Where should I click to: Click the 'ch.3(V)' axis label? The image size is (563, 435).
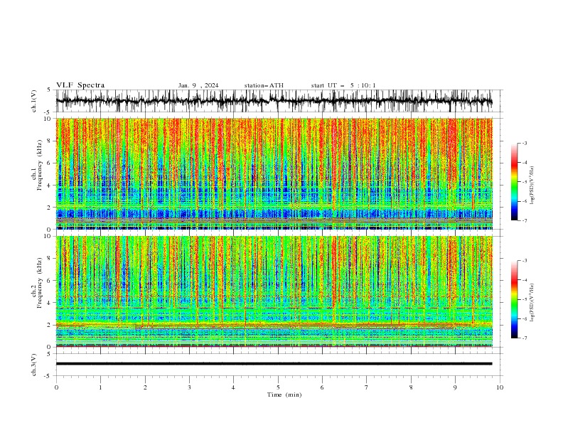coord(34,365)
